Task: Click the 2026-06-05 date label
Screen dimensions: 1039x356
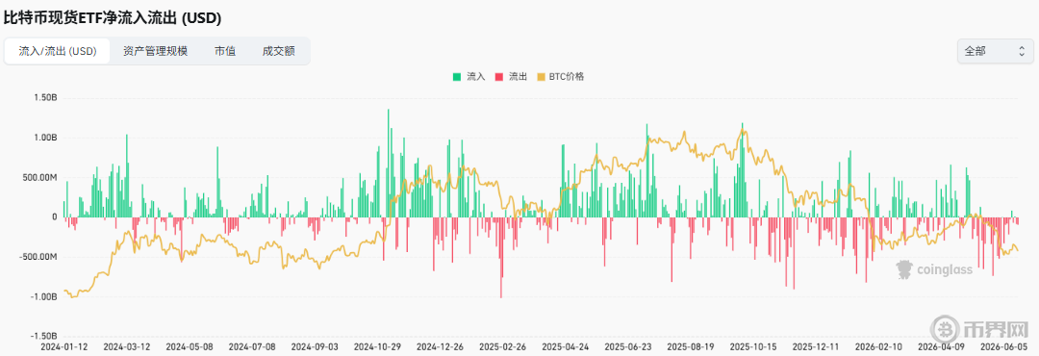Action: [x=1002, y=346]
